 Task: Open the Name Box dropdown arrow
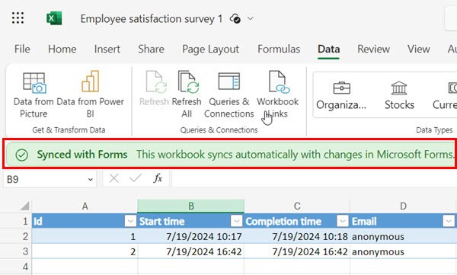[91, 179]
